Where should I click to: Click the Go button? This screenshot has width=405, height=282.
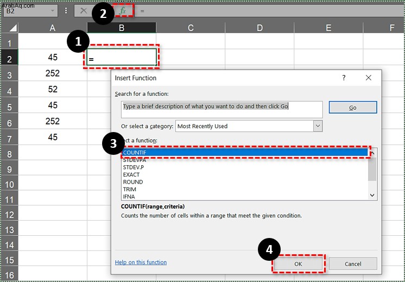click(x=353, y=108)
